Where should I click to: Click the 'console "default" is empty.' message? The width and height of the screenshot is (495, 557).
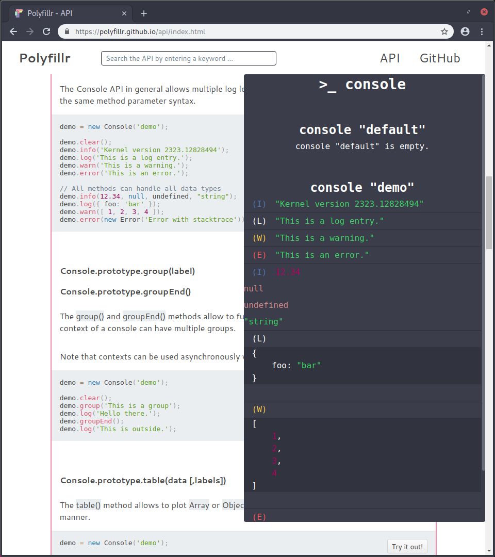tap(362, 146)
